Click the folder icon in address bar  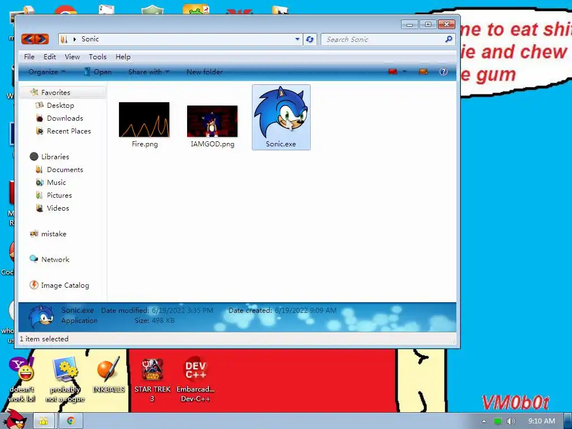64,39
